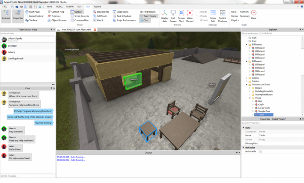
Task: Switch to the MODEL ribbon tab
Action: tap(59, 7)
